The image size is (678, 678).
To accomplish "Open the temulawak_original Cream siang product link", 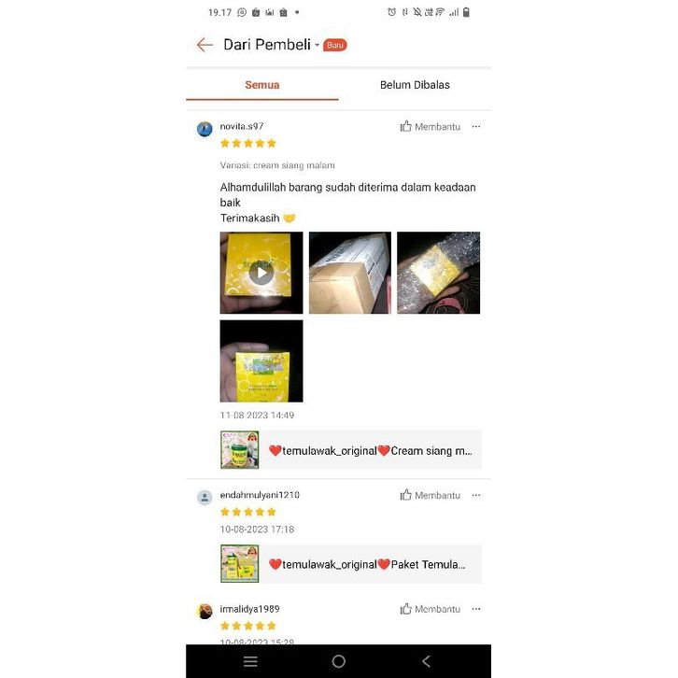I will (x=351, y=450).
